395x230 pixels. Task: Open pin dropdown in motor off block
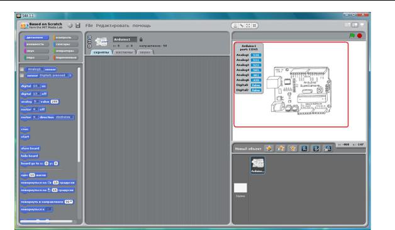[36, 109]
